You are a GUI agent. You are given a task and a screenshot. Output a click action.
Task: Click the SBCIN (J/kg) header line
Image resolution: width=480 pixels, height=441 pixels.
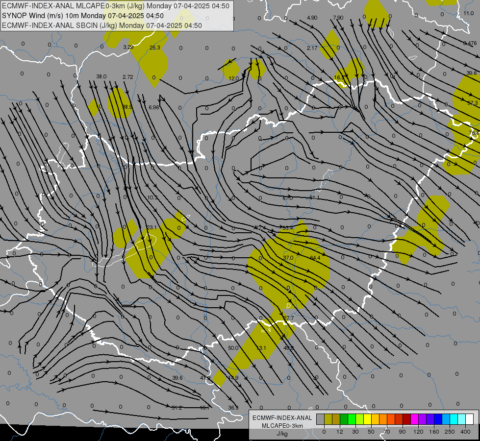(102, 25)
